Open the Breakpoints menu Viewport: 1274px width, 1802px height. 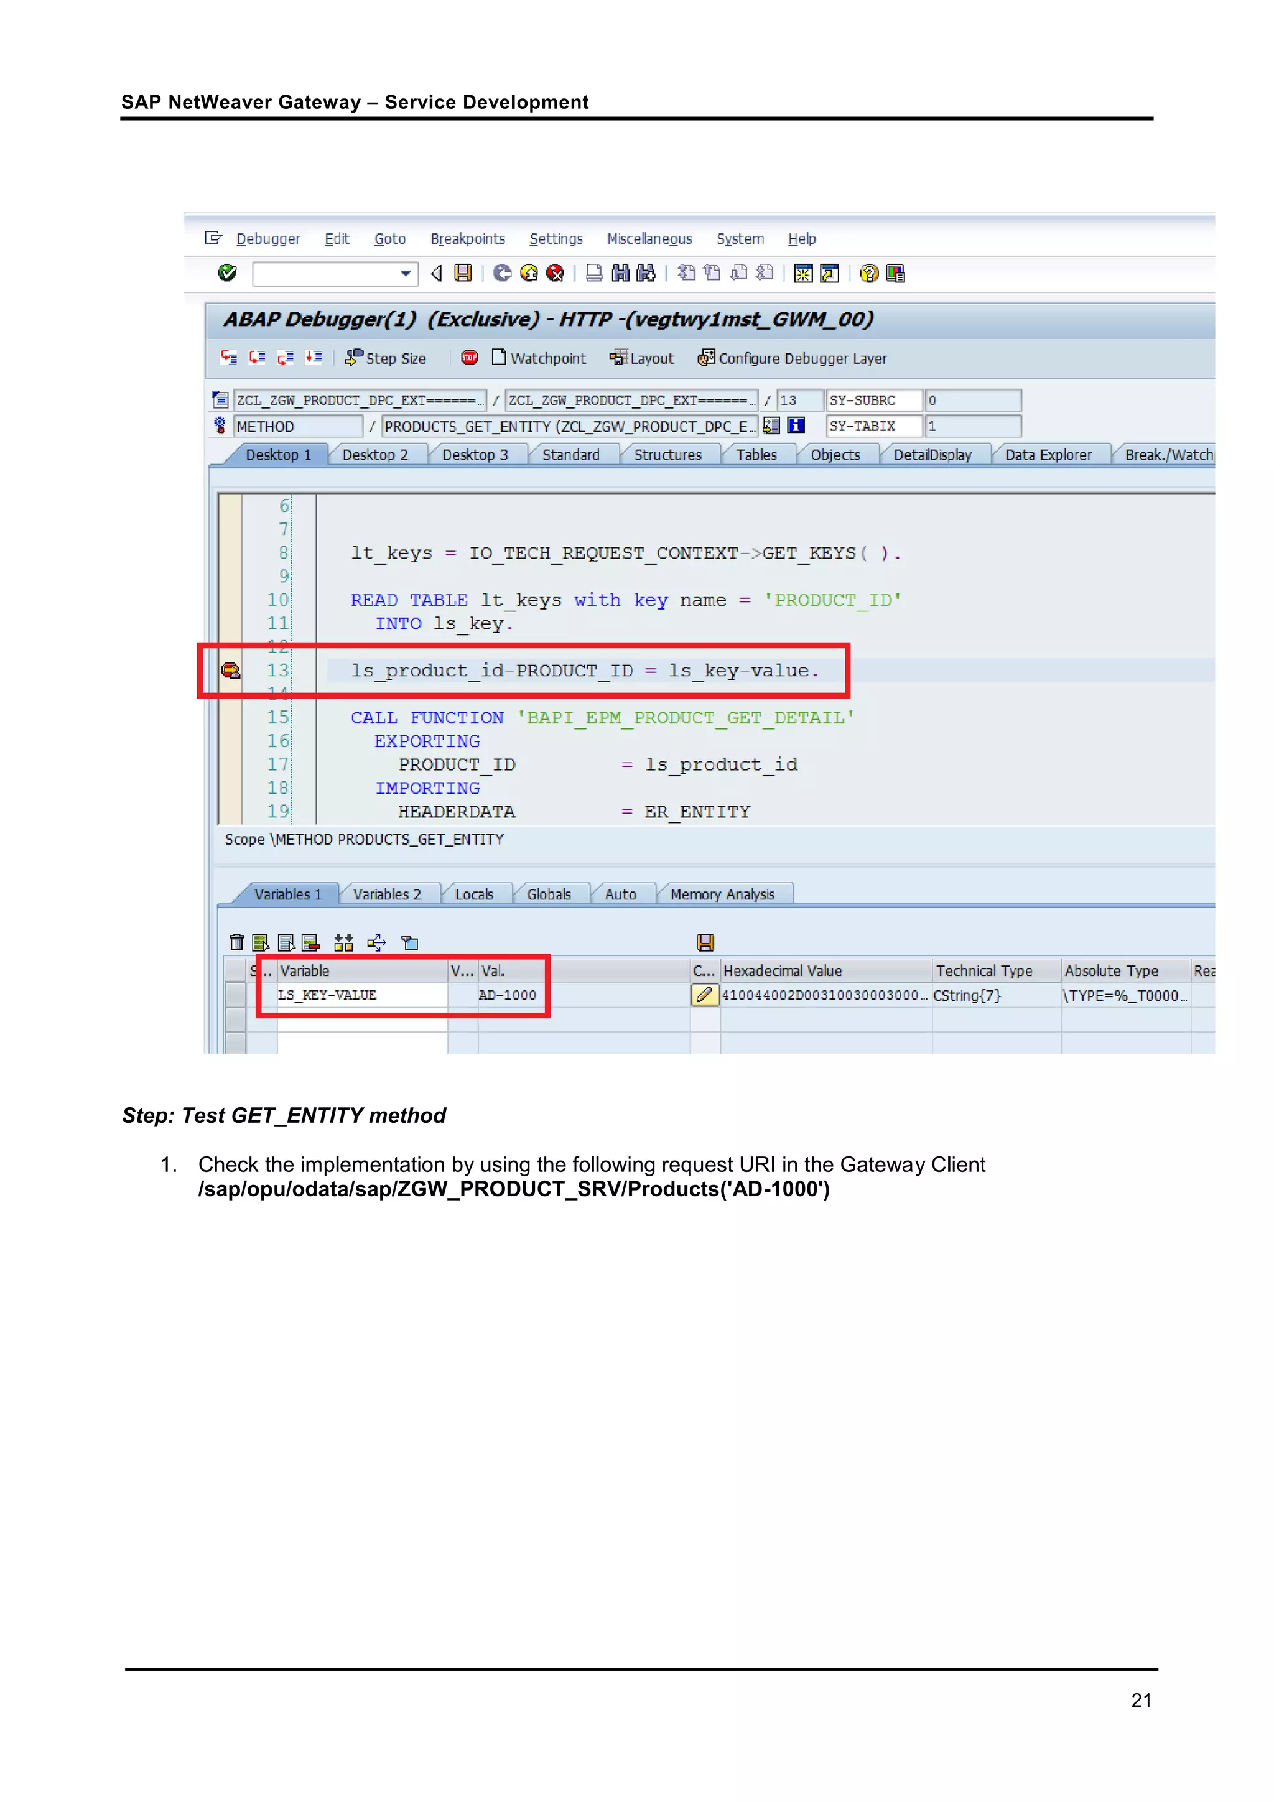[x=468, y=239]
